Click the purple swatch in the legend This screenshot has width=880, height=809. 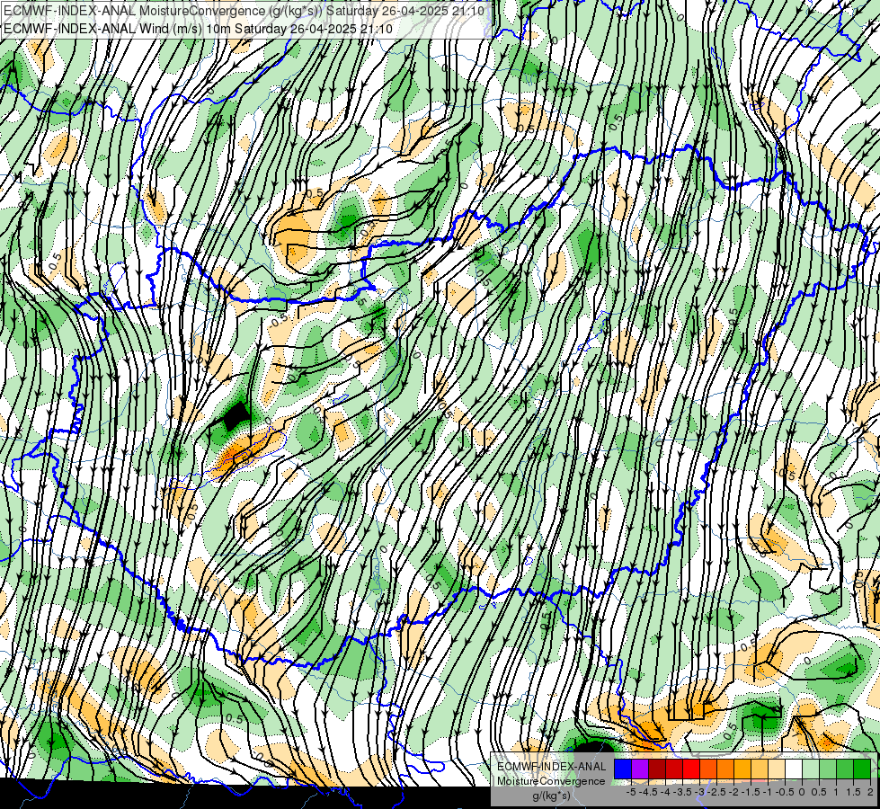coord(640,769)
